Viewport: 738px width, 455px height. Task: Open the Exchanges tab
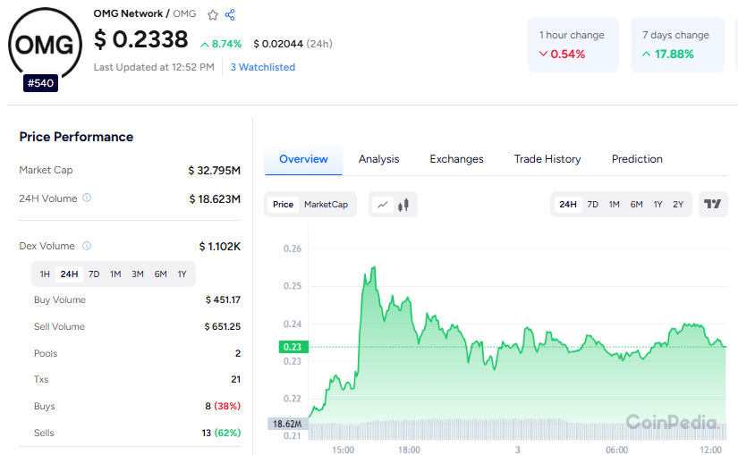point(456,159)
